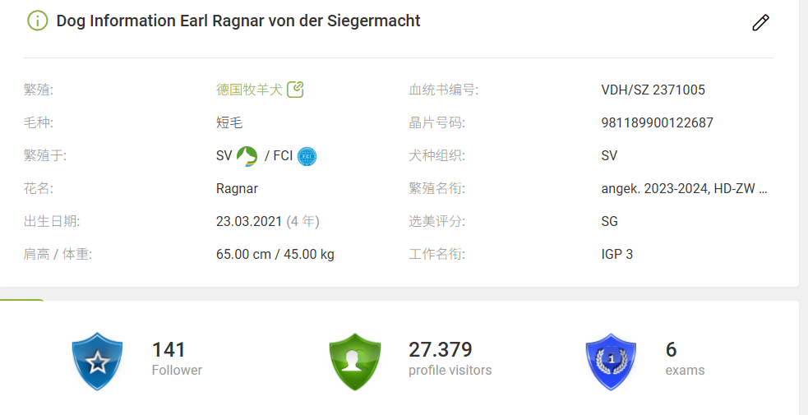Screen dimensions: 808x415
Task: Click the green profile visitors shield badge
Action: tap(354, 361)
